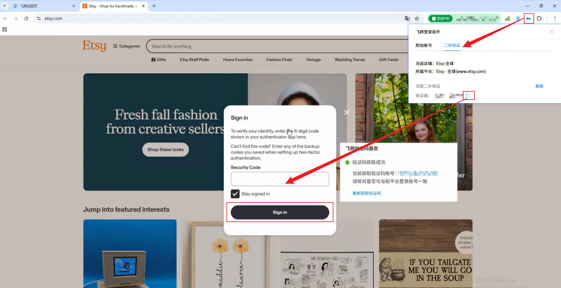Click the green 防护中 protection badge
The width and height of the screenshot is (561, 288).
pos(441,18)
